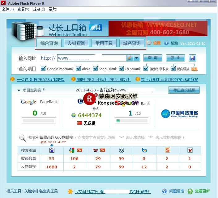Collapse the 项目查询完毕 section triangle
The height and width of the screenshot is (198, 218).
coord(19,90)
